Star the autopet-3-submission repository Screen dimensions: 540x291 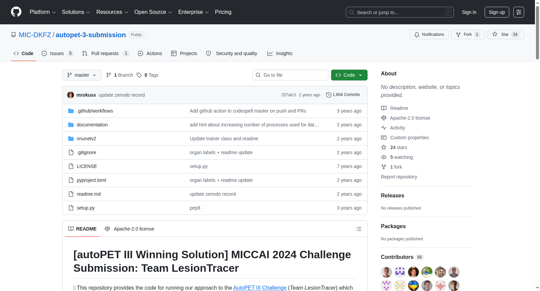(x=506, y=34)
